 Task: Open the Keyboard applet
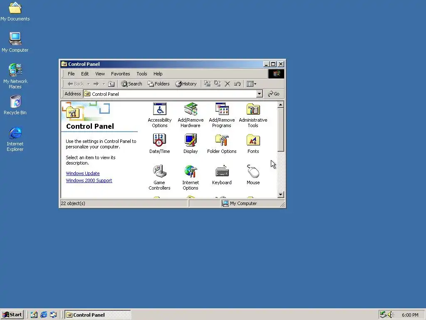pyautogui.click(x=222, y=175)
